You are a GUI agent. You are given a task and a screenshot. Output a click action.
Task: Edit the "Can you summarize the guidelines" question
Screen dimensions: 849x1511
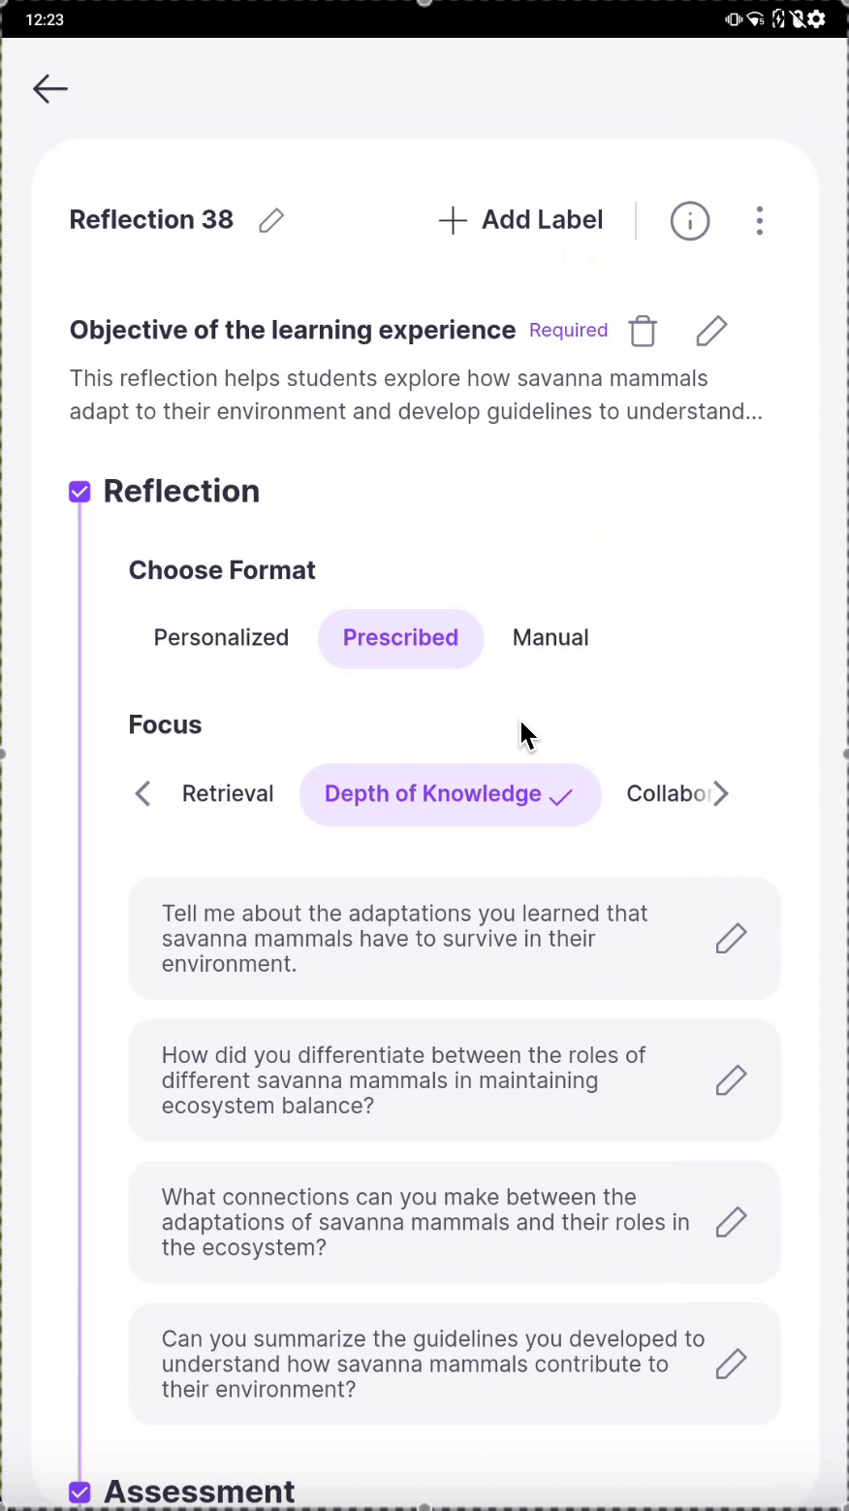(732, 1364)
